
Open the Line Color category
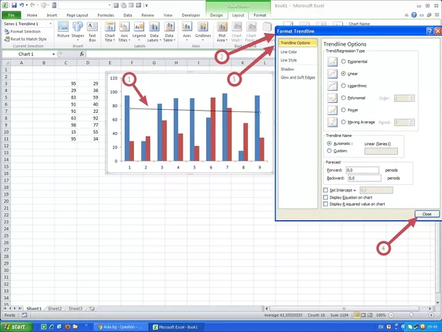click(289, 51)
